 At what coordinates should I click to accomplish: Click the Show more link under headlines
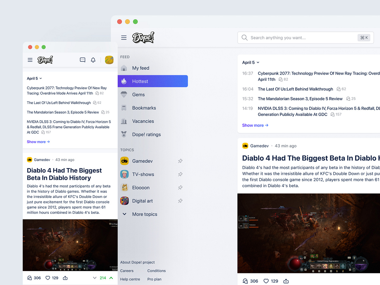coord(255,125)
